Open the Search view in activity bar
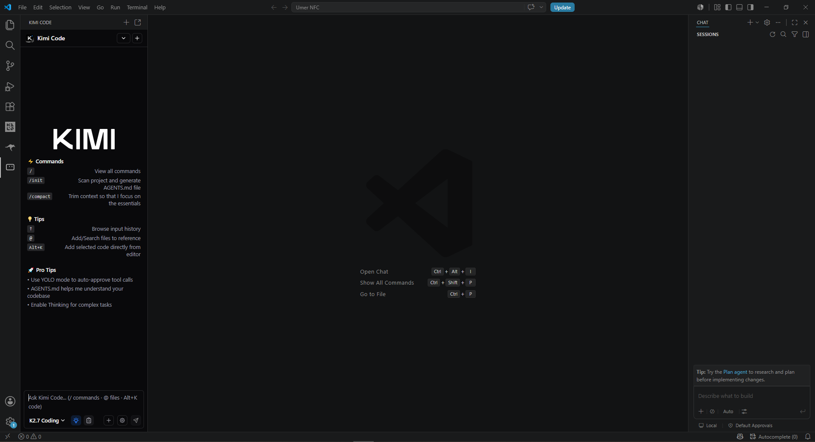The width and height of the screenshot is (815, 442). 10,45
